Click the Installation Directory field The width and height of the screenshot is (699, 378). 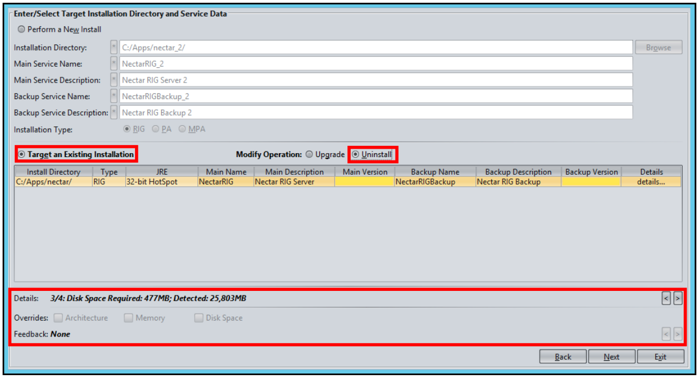tap(376, 48)
